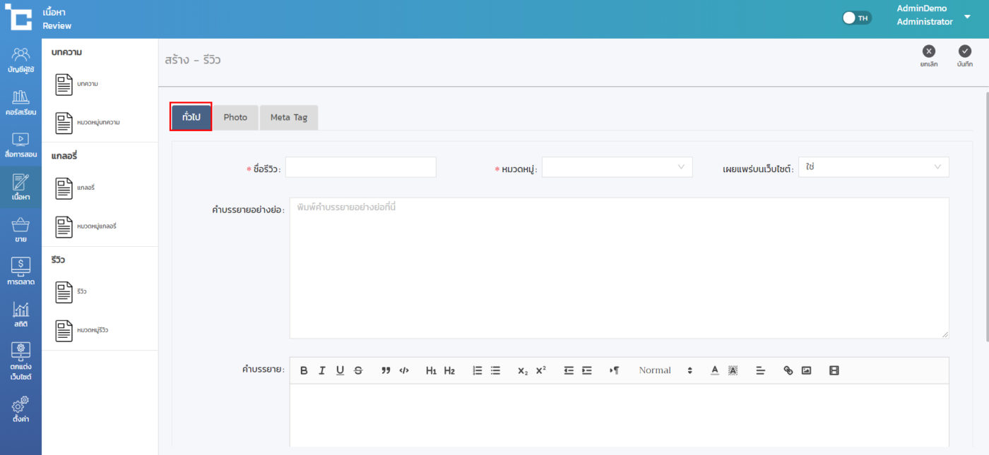The height and width of the screenshot is (455, 989).
Task: Click the strikethrough formatting icon
Action: click(358, 370)
